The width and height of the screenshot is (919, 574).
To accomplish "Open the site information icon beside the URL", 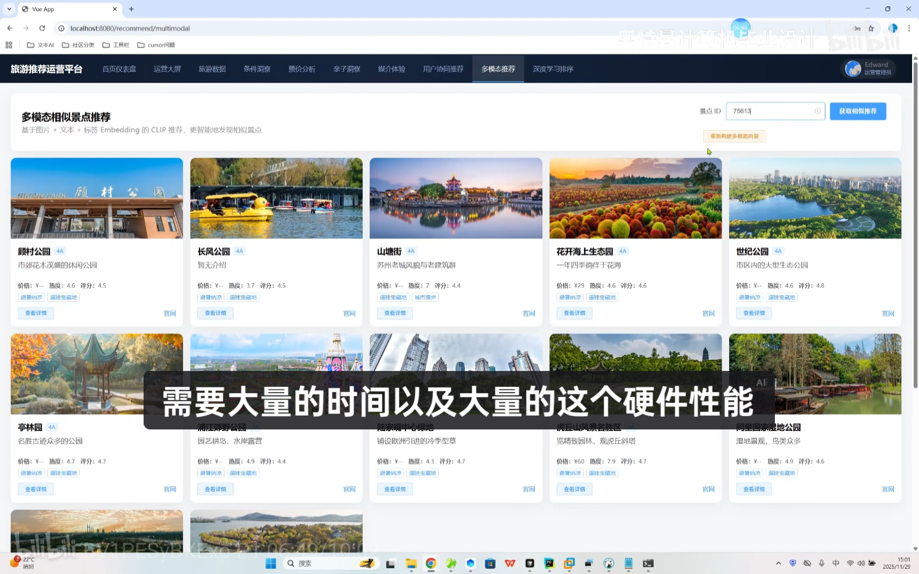I will coord(61,28).
